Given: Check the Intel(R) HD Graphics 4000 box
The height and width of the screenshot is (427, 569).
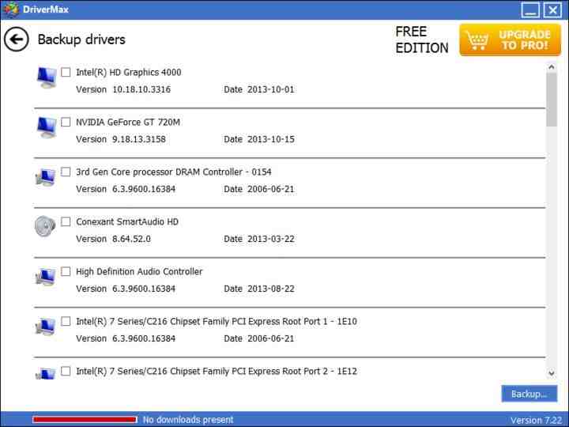Looking at the screenshot, I should (x=66, y=72).
